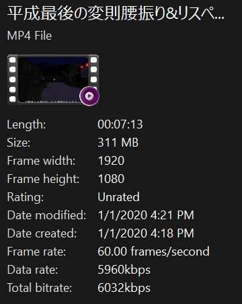Image resolution: width=242 pixels, height=304 pixels.
Task: Click the Size value 311 MB
Action: [x=118, y=143]
